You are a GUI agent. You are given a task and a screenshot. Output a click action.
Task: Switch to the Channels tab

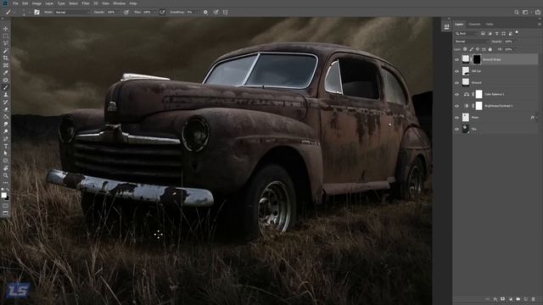pos(474,25)
